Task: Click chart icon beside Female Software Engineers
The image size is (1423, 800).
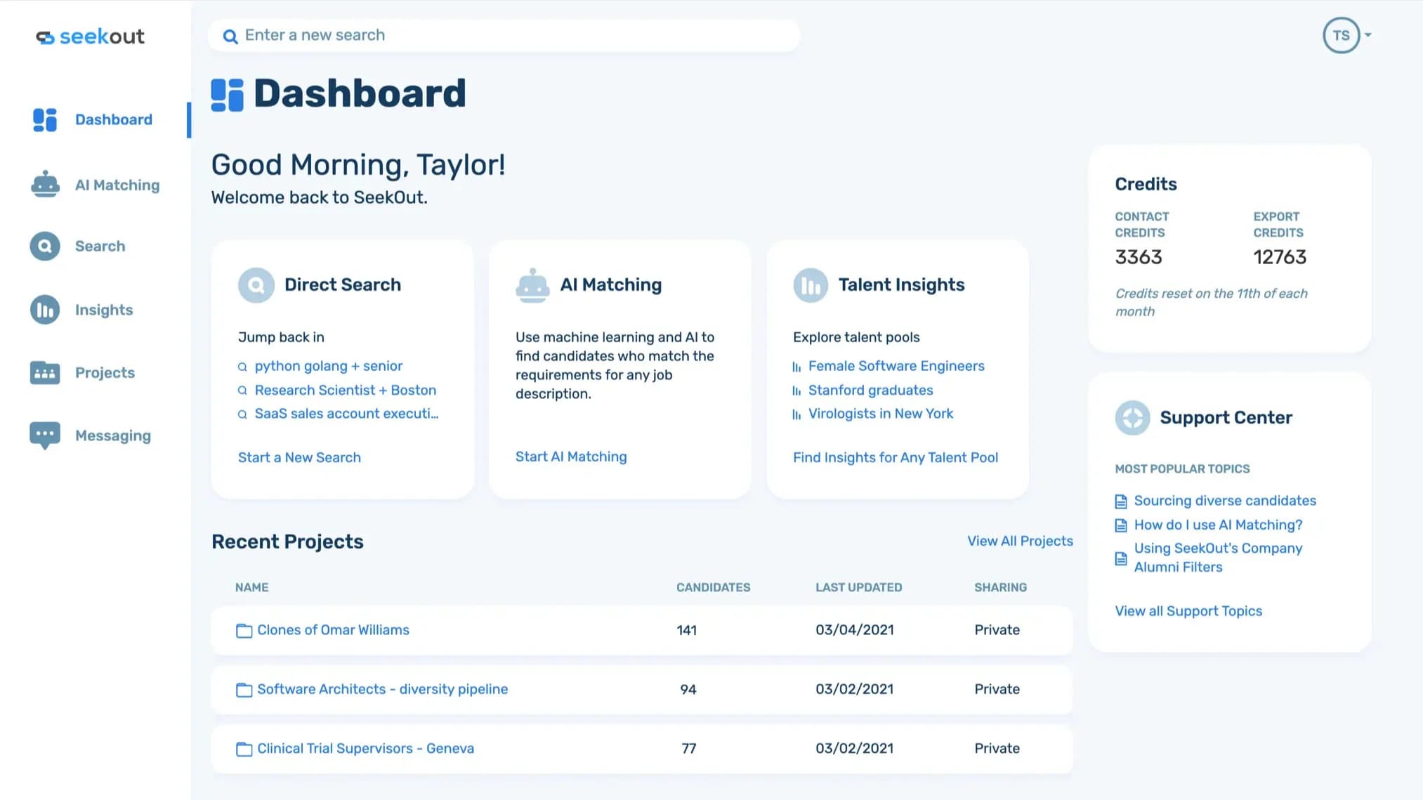Action: pyautogui.click(x=796, y=367)
